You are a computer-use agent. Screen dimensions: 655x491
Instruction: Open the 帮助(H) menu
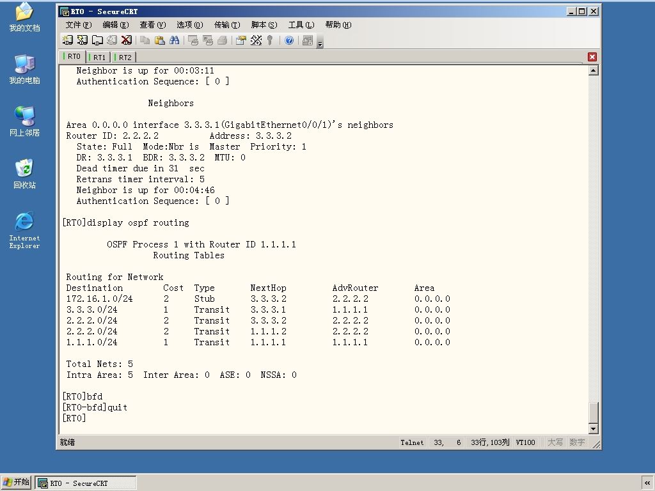tap(338, 25)
